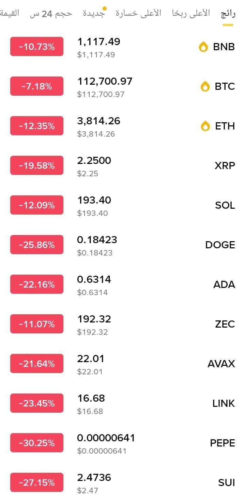This screenshot has width=245, height=496.
Task: Tap the hot flame icon beside BTC
Action: coord(205,86)
